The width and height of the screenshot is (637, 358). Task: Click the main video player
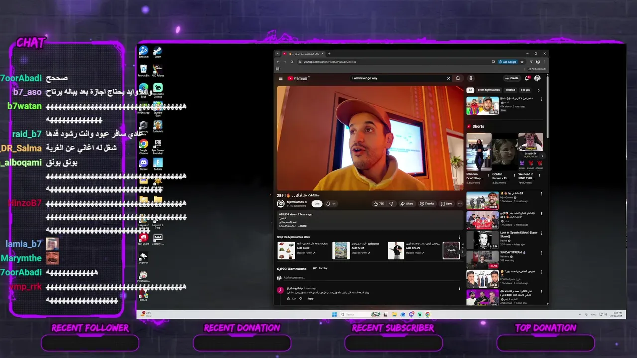[370, 138]
